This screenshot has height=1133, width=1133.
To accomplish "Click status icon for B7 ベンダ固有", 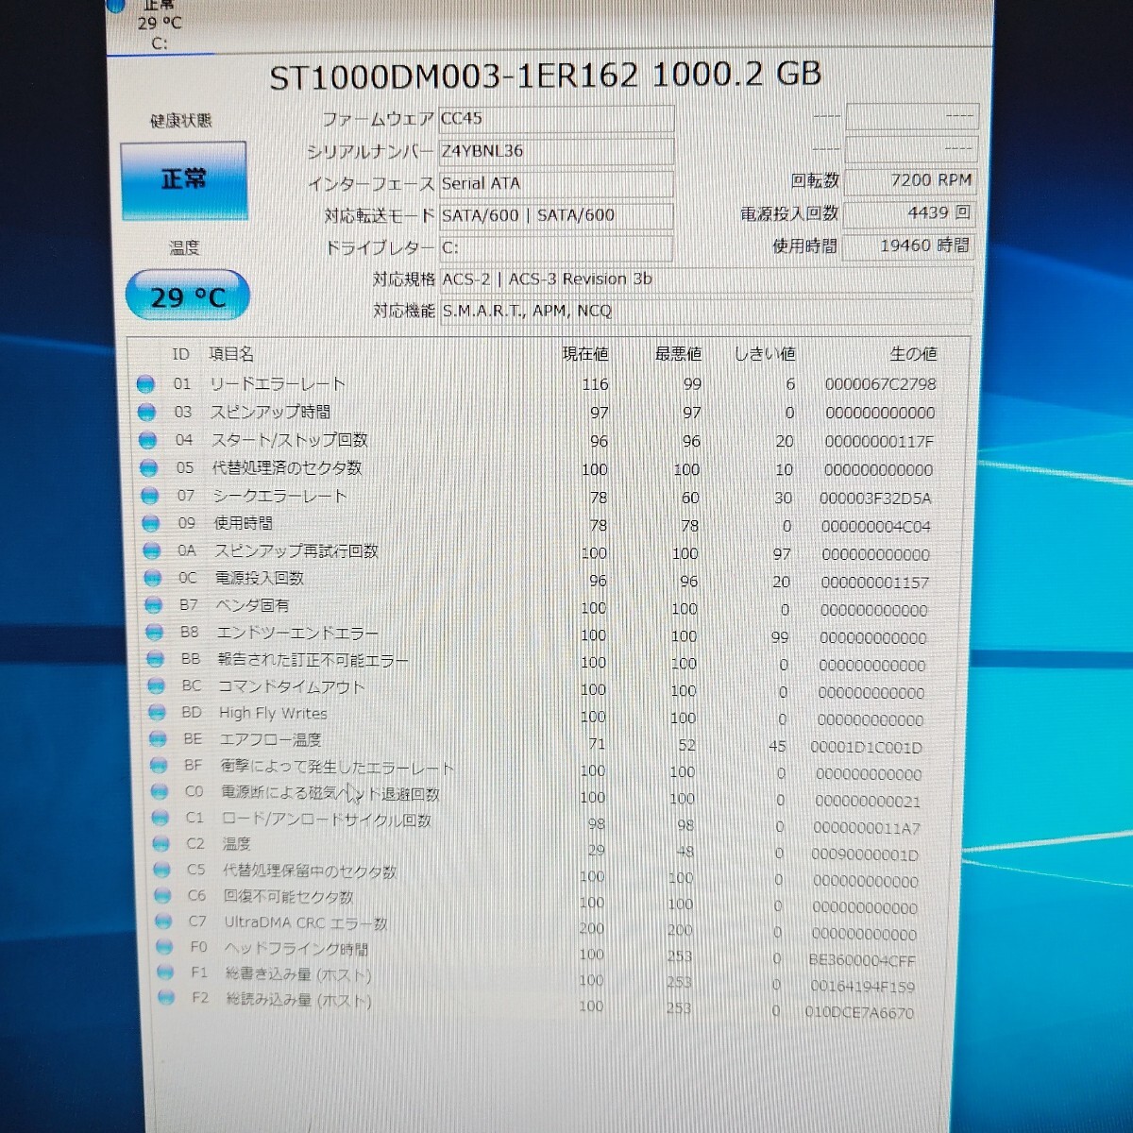I will [x=153, y=605].
